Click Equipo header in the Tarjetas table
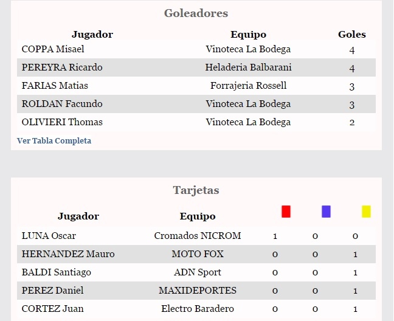 pos(198,216)
